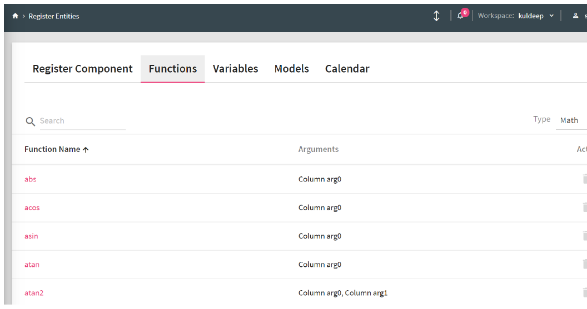Open the notifications bell icon
The width and height of the screenshot is (587, 309).
[x=461, y=16]
